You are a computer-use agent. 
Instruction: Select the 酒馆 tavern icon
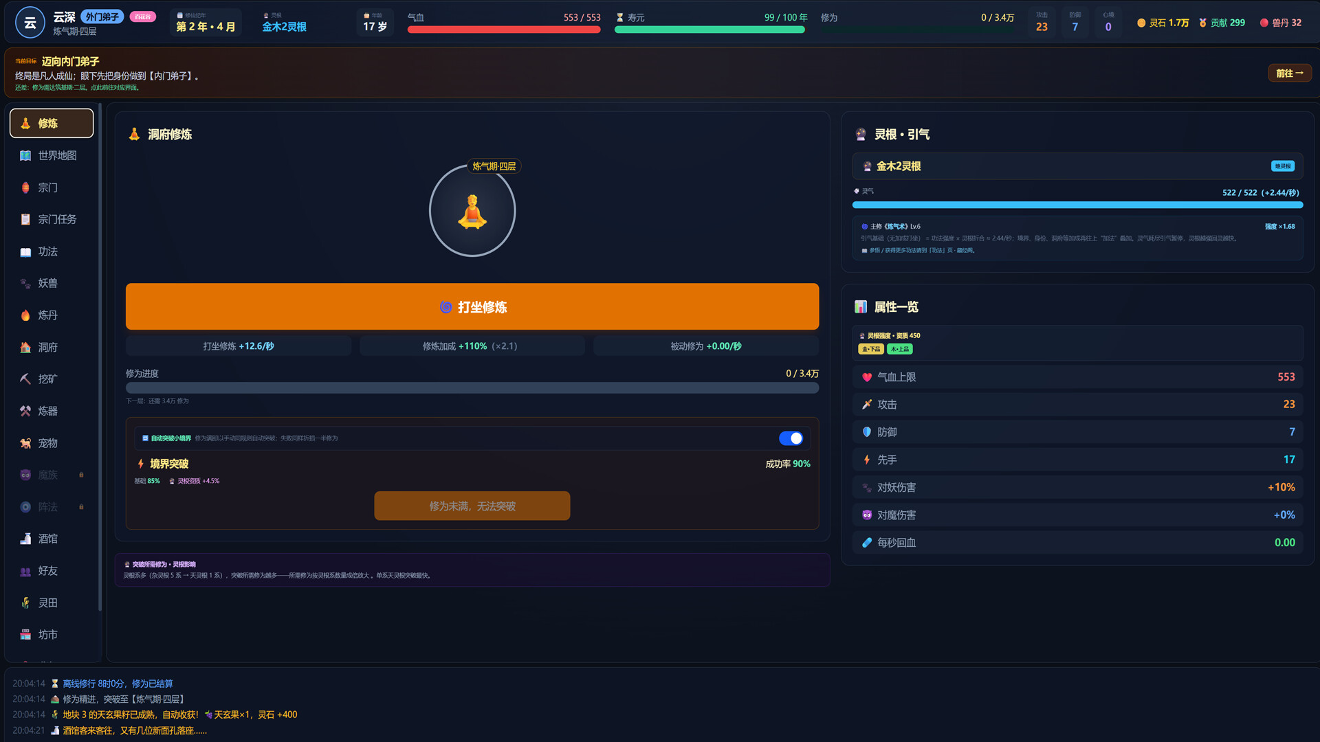[x=25, y=539]
